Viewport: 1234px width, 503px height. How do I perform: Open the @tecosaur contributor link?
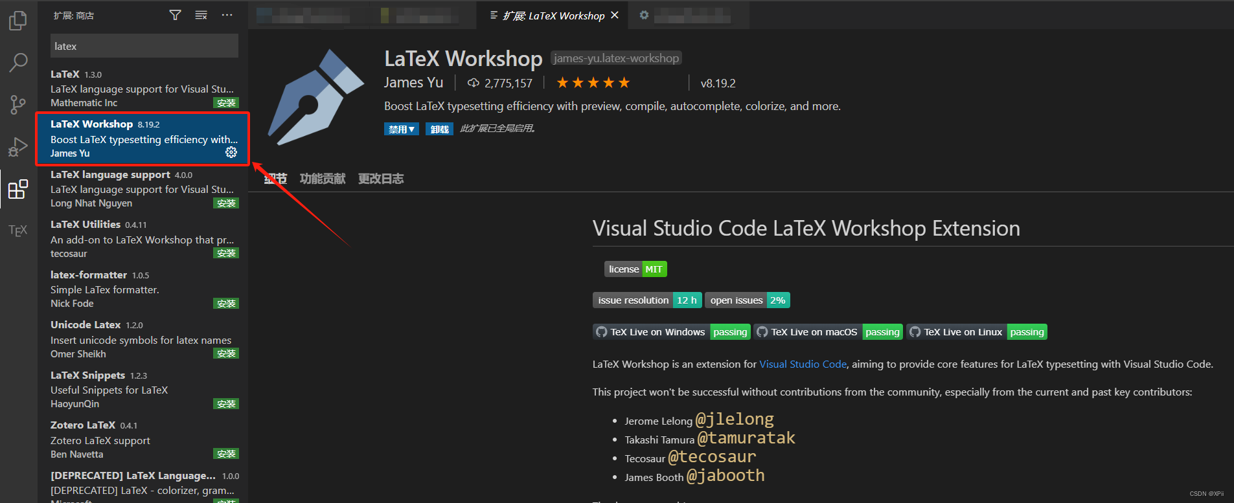pyautogui.click(x=712, y=457)
